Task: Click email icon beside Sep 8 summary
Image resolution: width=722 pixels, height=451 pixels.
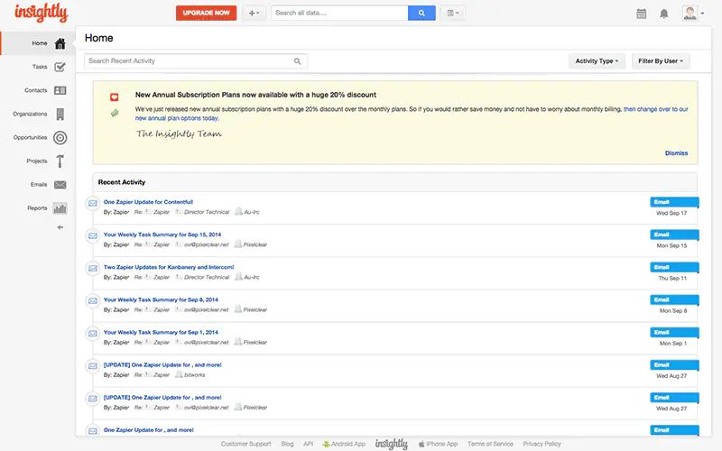Action: point(93,301)
